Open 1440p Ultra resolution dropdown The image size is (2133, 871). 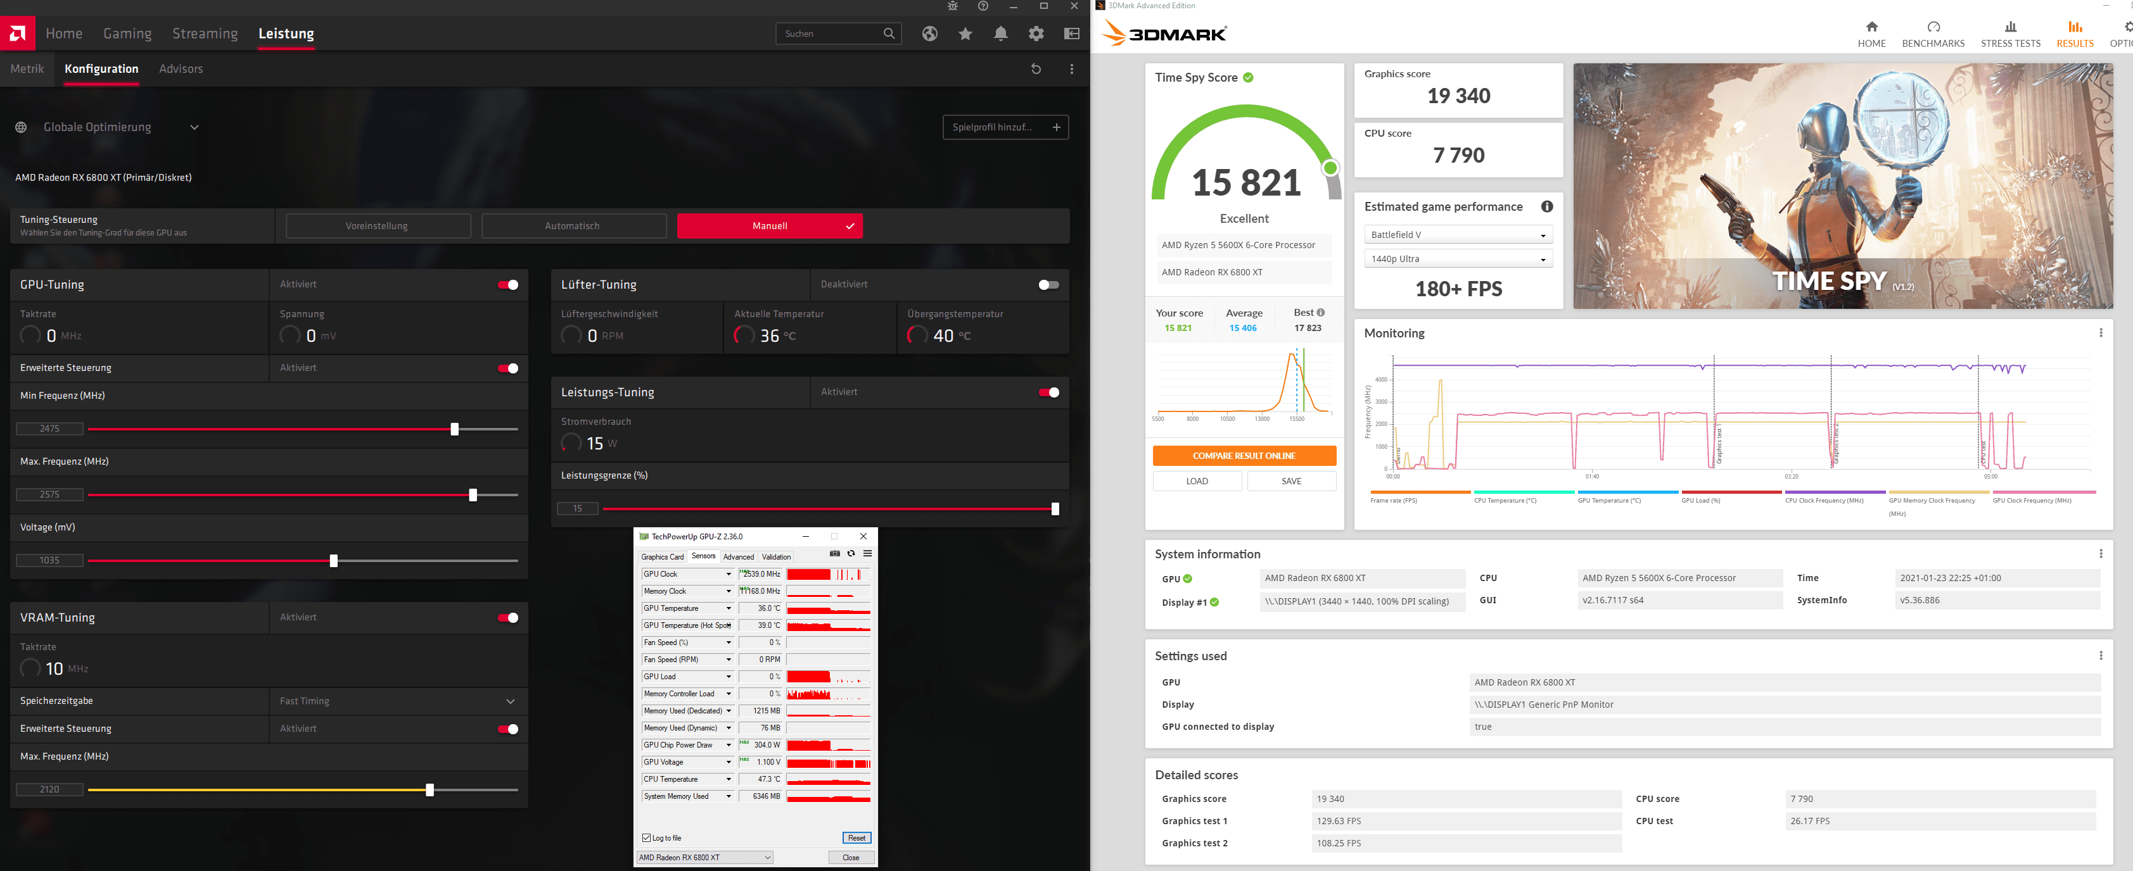(x=1458, y=259)
